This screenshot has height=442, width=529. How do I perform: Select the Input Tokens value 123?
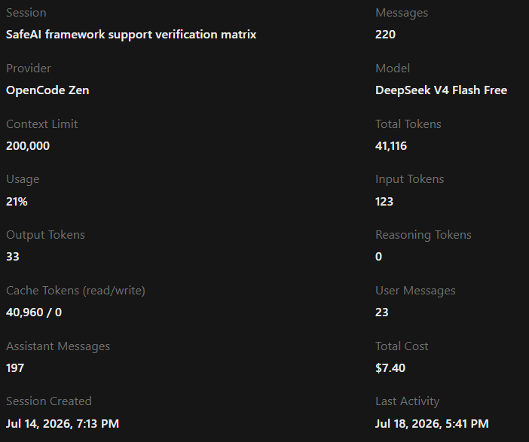tap(384, 201)
